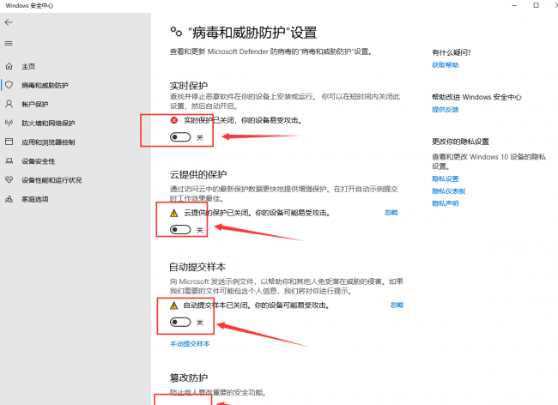This screenshot has height=405, width=558.
Task: Toggle the 自动提交样本 switch
Action: (180, 323)
